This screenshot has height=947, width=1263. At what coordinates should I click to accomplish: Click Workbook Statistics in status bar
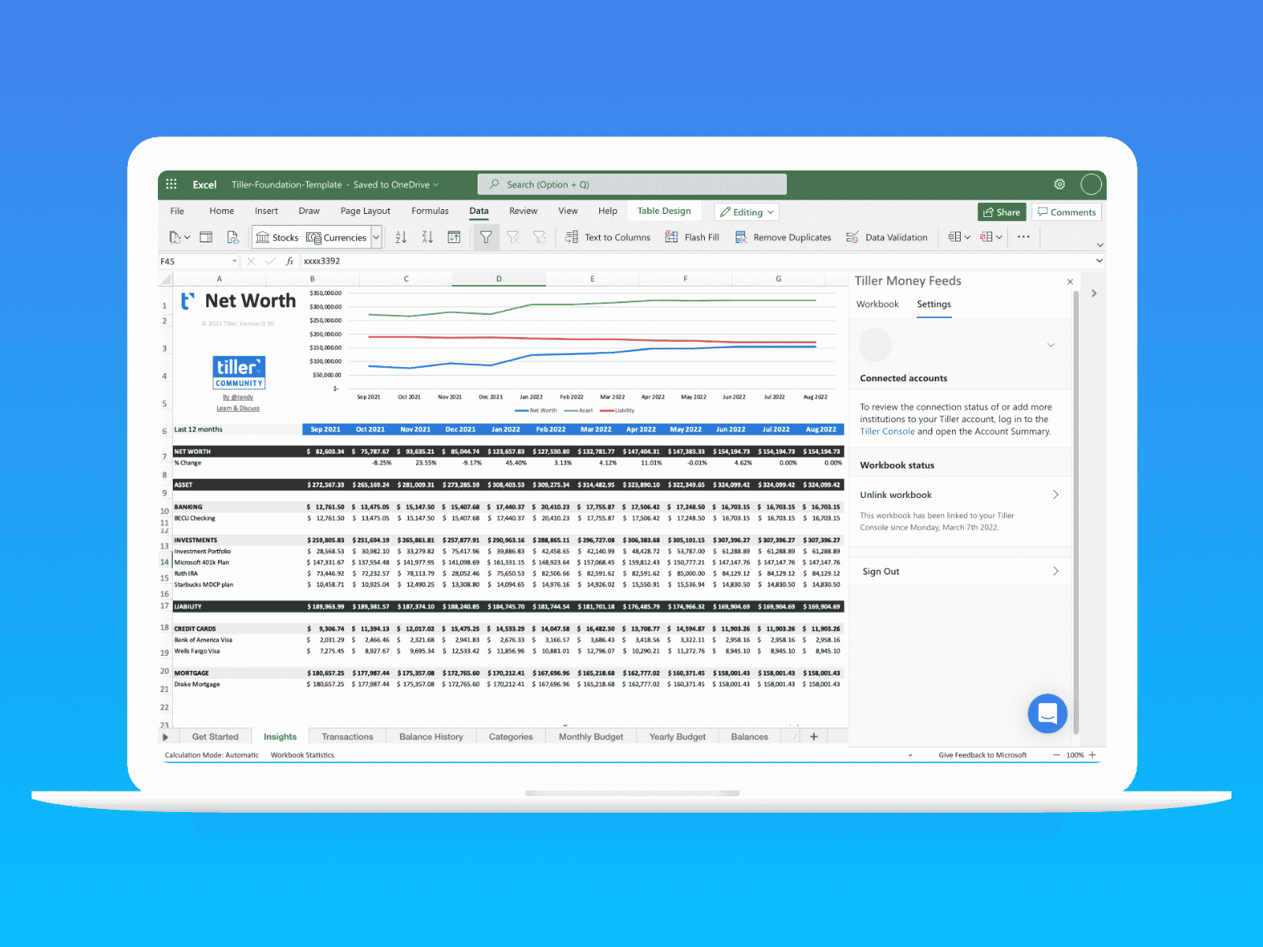tap(302, 755)
